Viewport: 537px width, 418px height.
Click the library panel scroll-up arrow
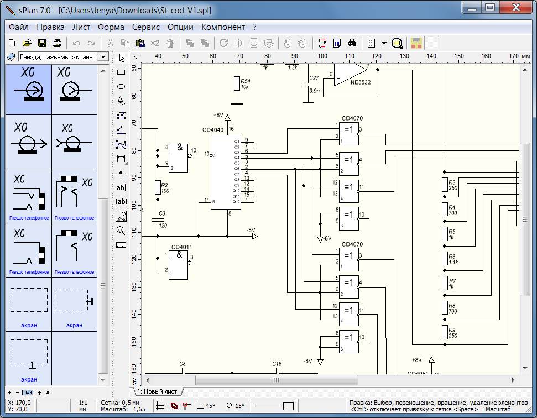pos(103,71)
